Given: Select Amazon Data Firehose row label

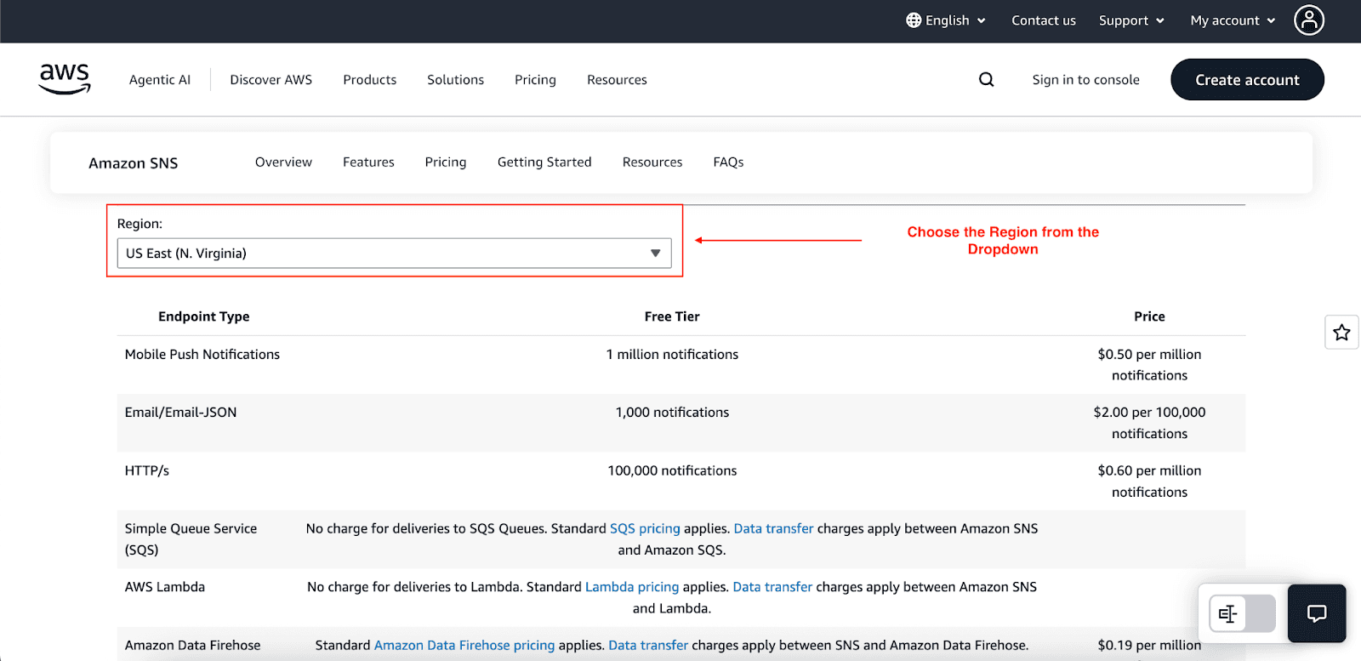Looking at the screenshot, I should (193, 645).
